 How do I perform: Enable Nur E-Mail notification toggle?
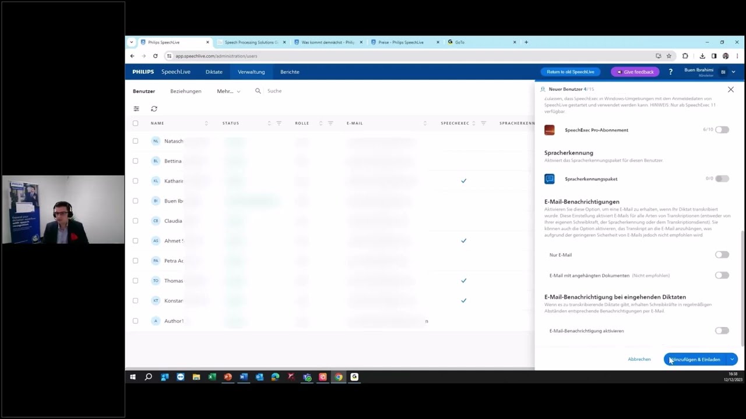point(722,255)
